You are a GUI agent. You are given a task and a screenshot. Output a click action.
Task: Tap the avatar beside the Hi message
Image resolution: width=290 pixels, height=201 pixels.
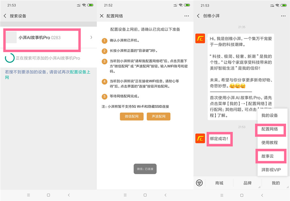tap(200, 38)
